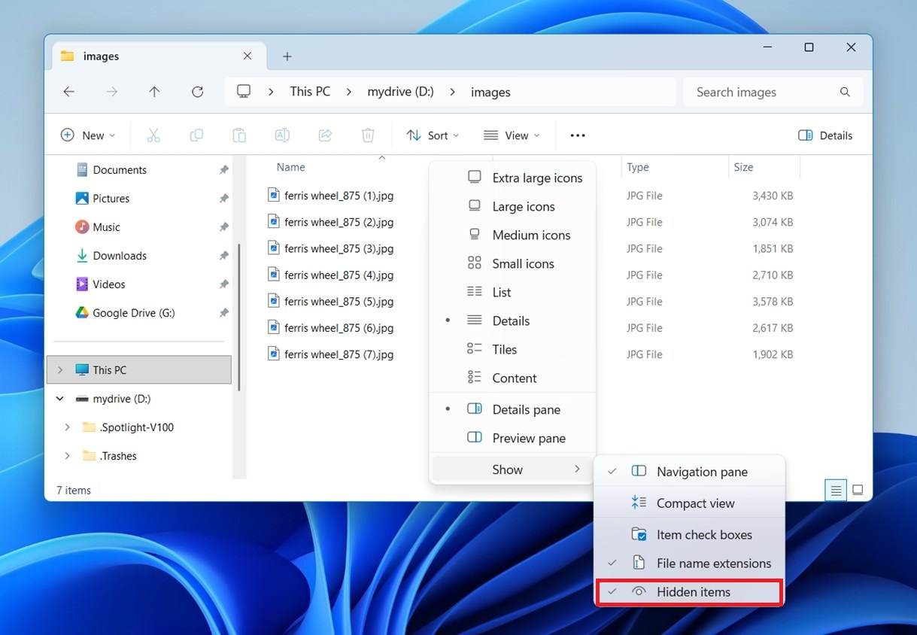Choose Content view
The width and height of the screenshot is (917, 635).
tap(512, 378)
